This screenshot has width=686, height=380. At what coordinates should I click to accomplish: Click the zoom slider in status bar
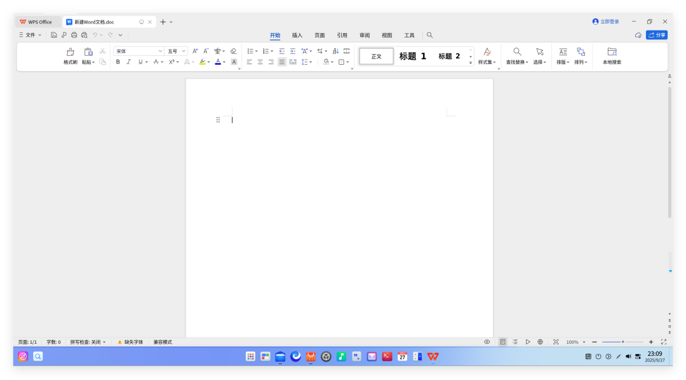tap(622, 342)
